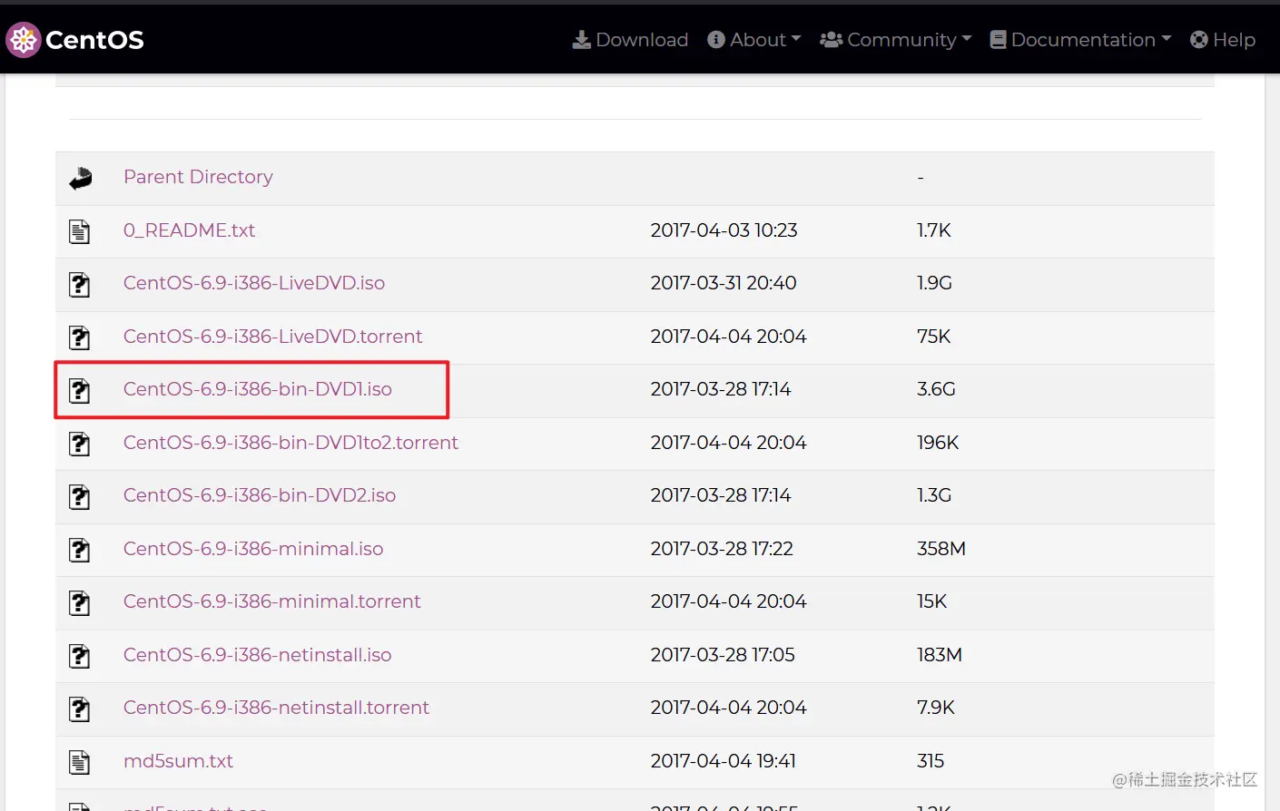
Task: Go to the CentOS home page via brand name
Action: point(94,40)
